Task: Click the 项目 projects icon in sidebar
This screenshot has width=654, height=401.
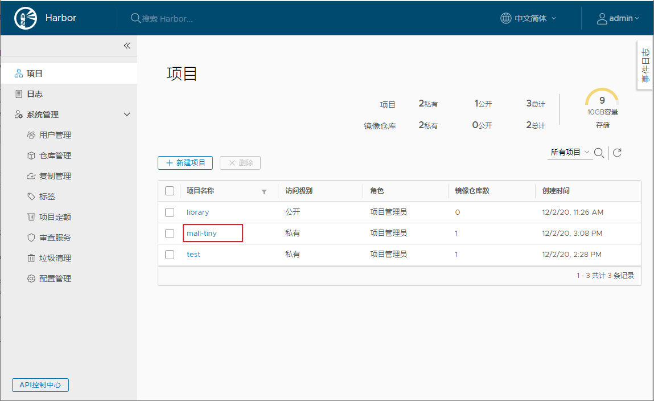Action: pos(19,73)
